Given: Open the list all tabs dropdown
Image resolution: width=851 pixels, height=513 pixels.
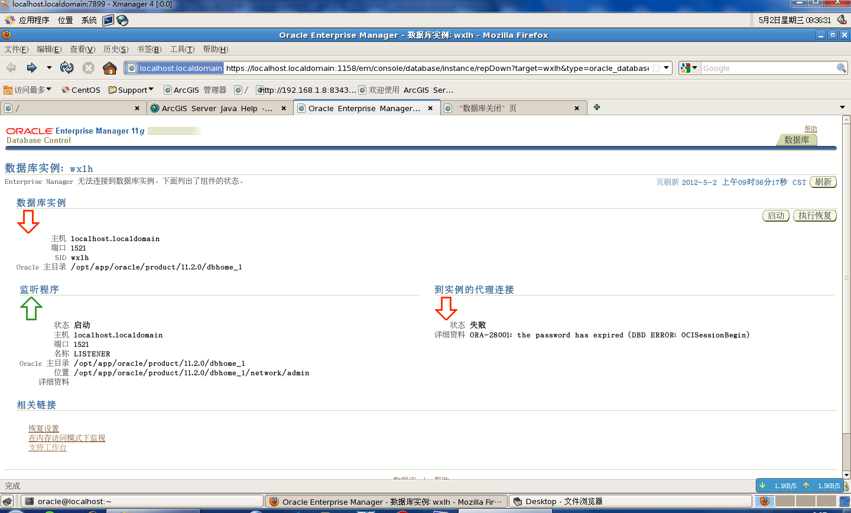Looking at the screenshot, I should pos(842,108).
